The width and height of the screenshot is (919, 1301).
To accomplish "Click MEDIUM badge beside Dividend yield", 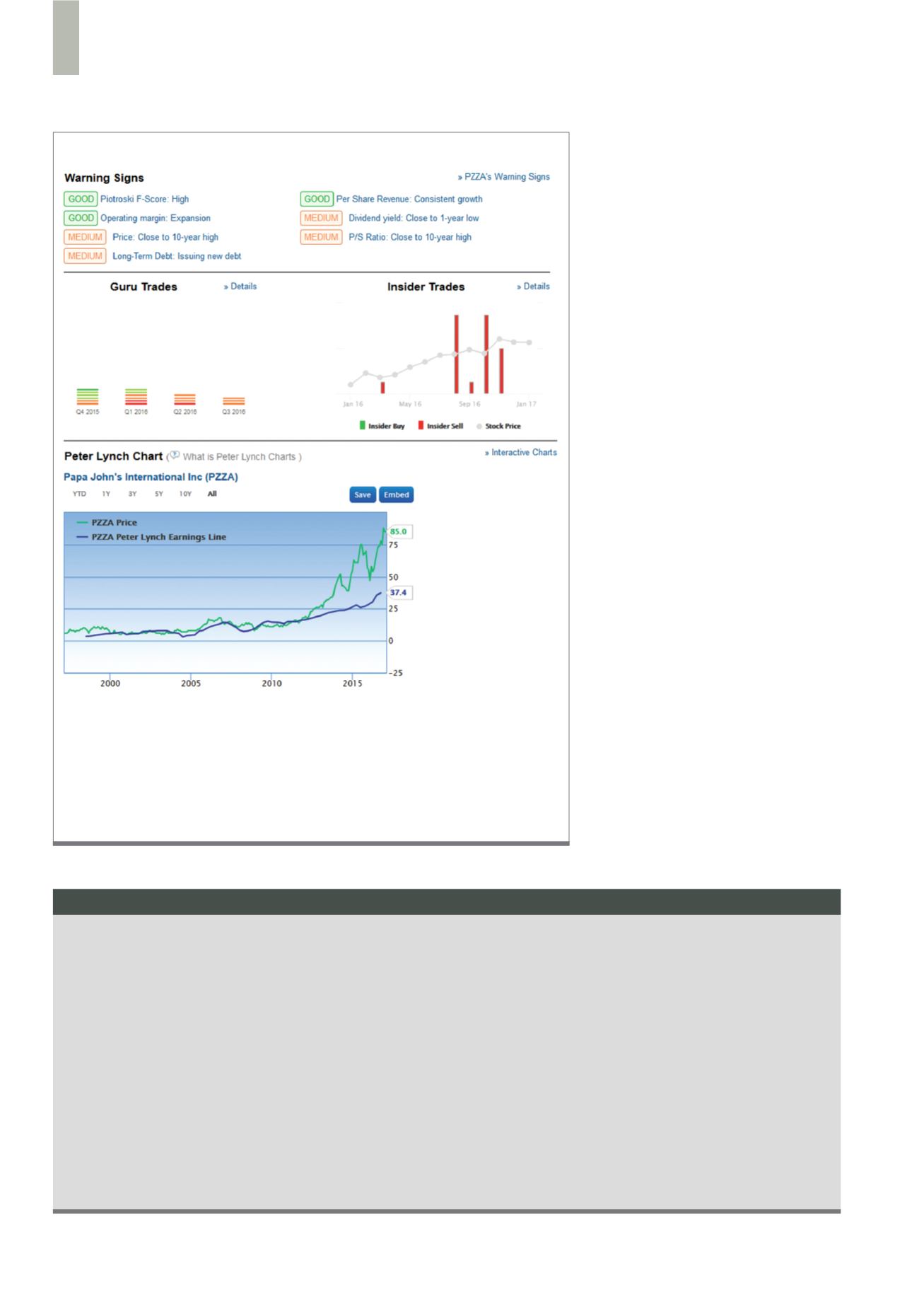I will [322, 219].
